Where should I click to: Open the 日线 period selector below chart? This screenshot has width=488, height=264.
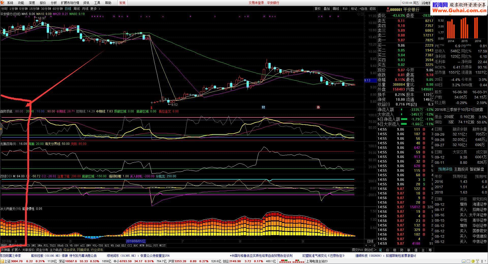(370, 241)
